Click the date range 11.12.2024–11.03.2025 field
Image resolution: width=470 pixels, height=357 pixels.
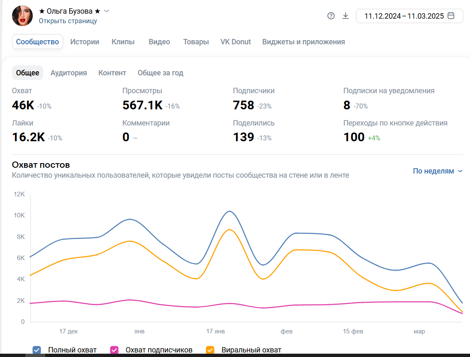(409, 16)
